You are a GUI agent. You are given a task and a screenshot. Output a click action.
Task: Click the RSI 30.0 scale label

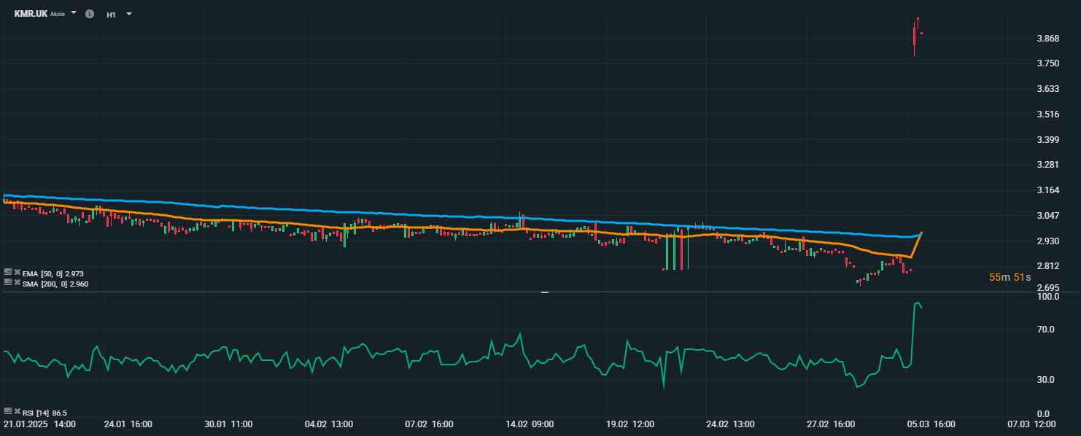click(1047, 380)
